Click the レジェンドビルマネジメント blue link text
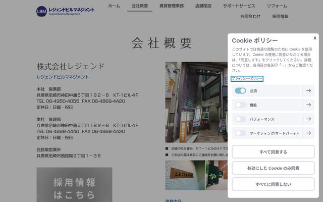 [x=63, y=77]
